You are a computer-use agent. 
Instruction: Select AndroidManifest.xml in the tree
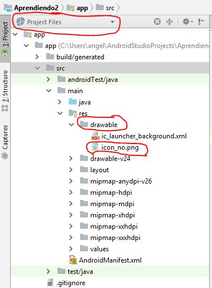pos(110,260)
